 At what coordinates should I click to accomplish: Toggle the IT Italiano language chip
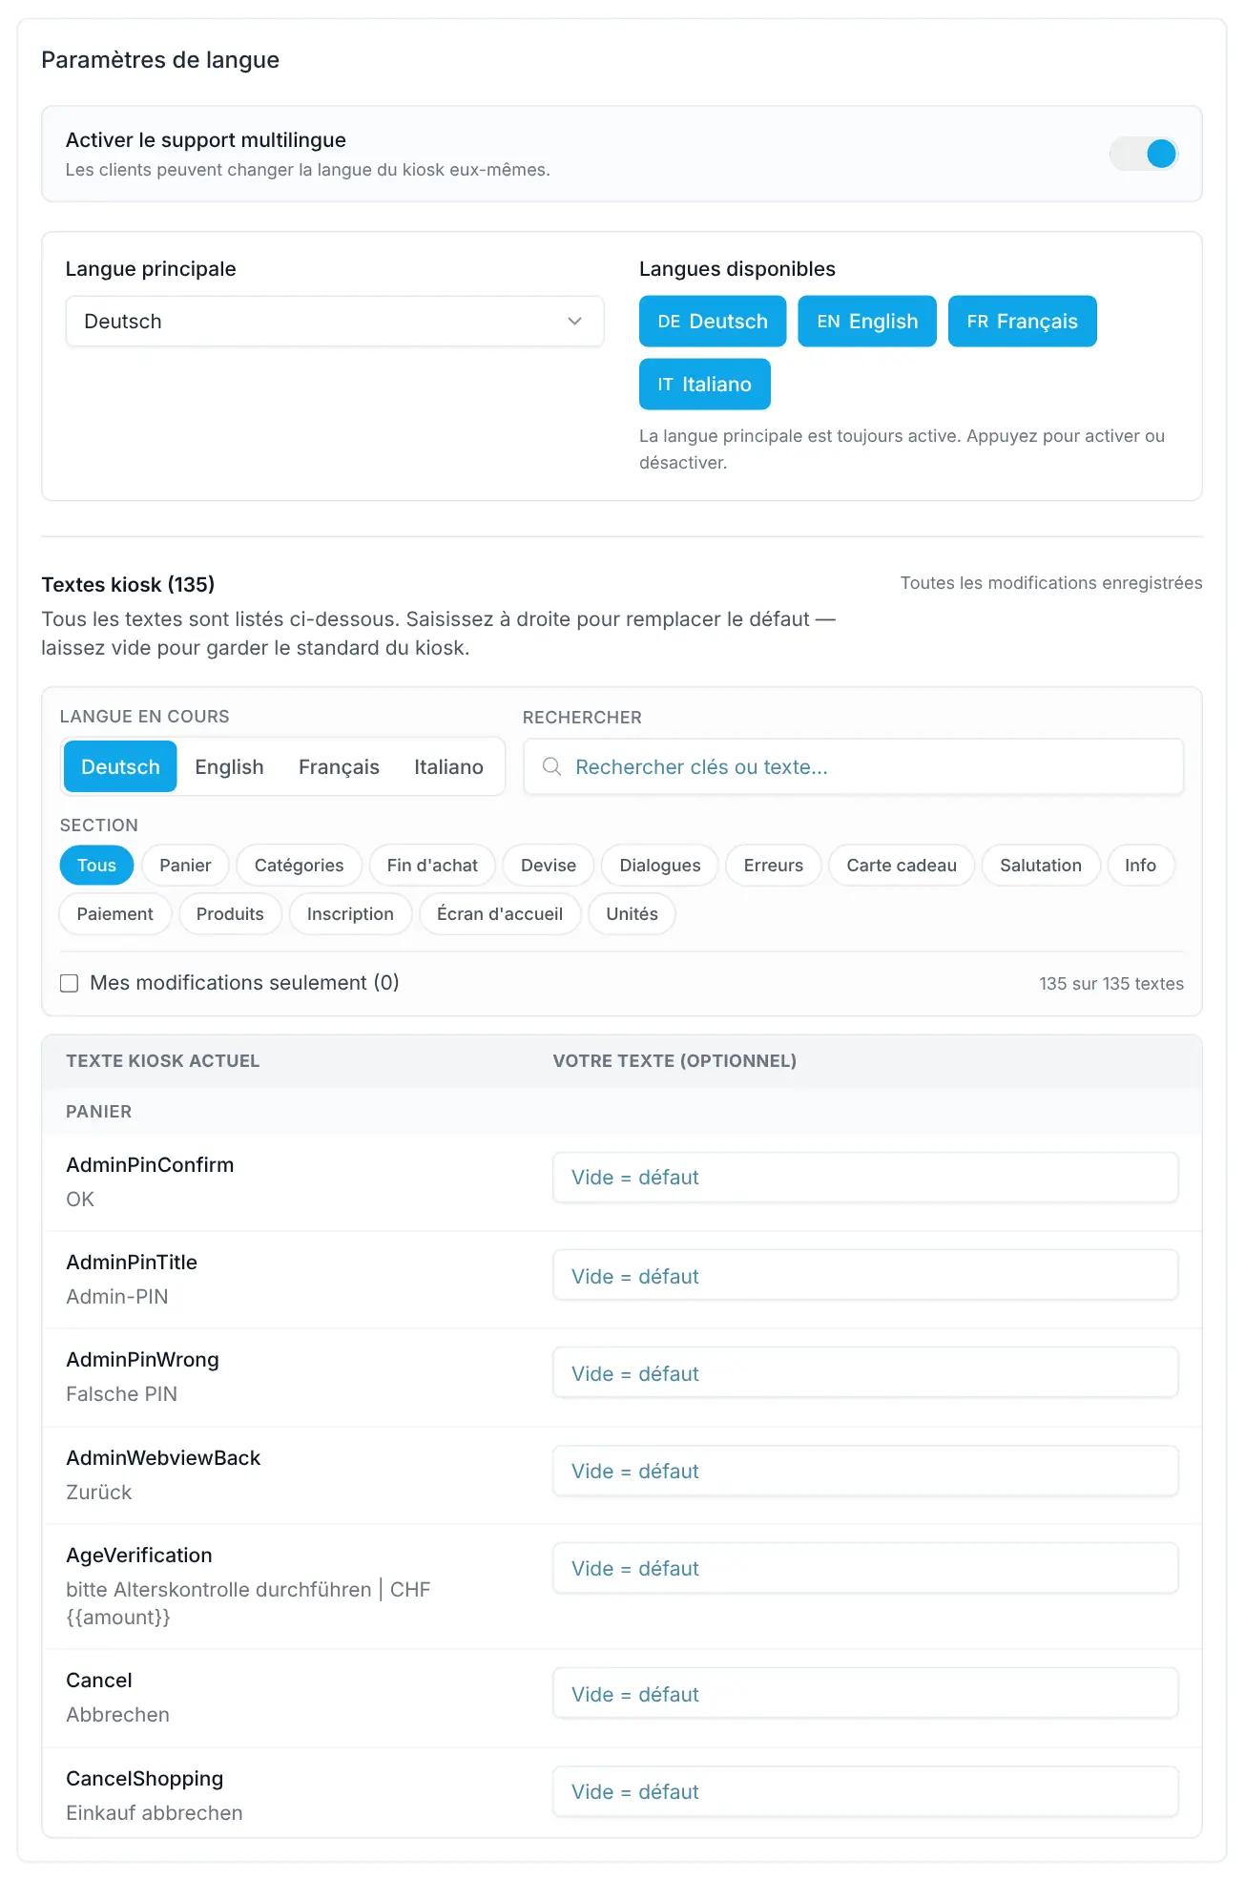point(705,385)
